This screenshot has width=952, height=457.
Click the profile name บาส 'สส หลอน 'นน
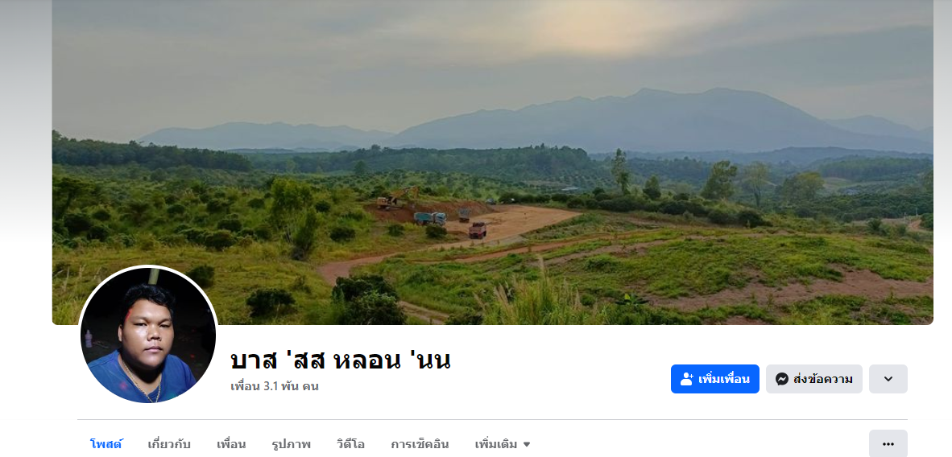(x=341, y=360)
